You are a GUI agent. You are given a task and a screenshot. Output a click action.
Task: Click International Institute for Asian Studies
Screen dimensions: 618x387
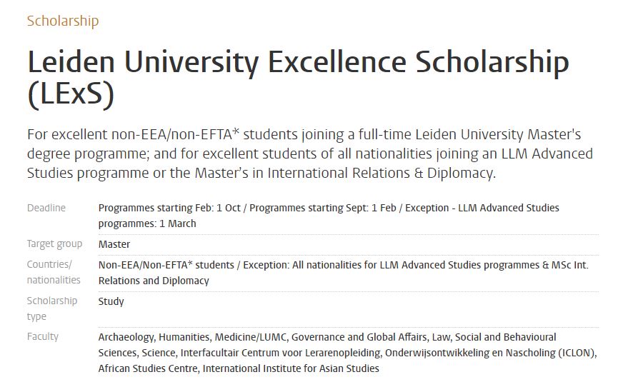(291, 368)
